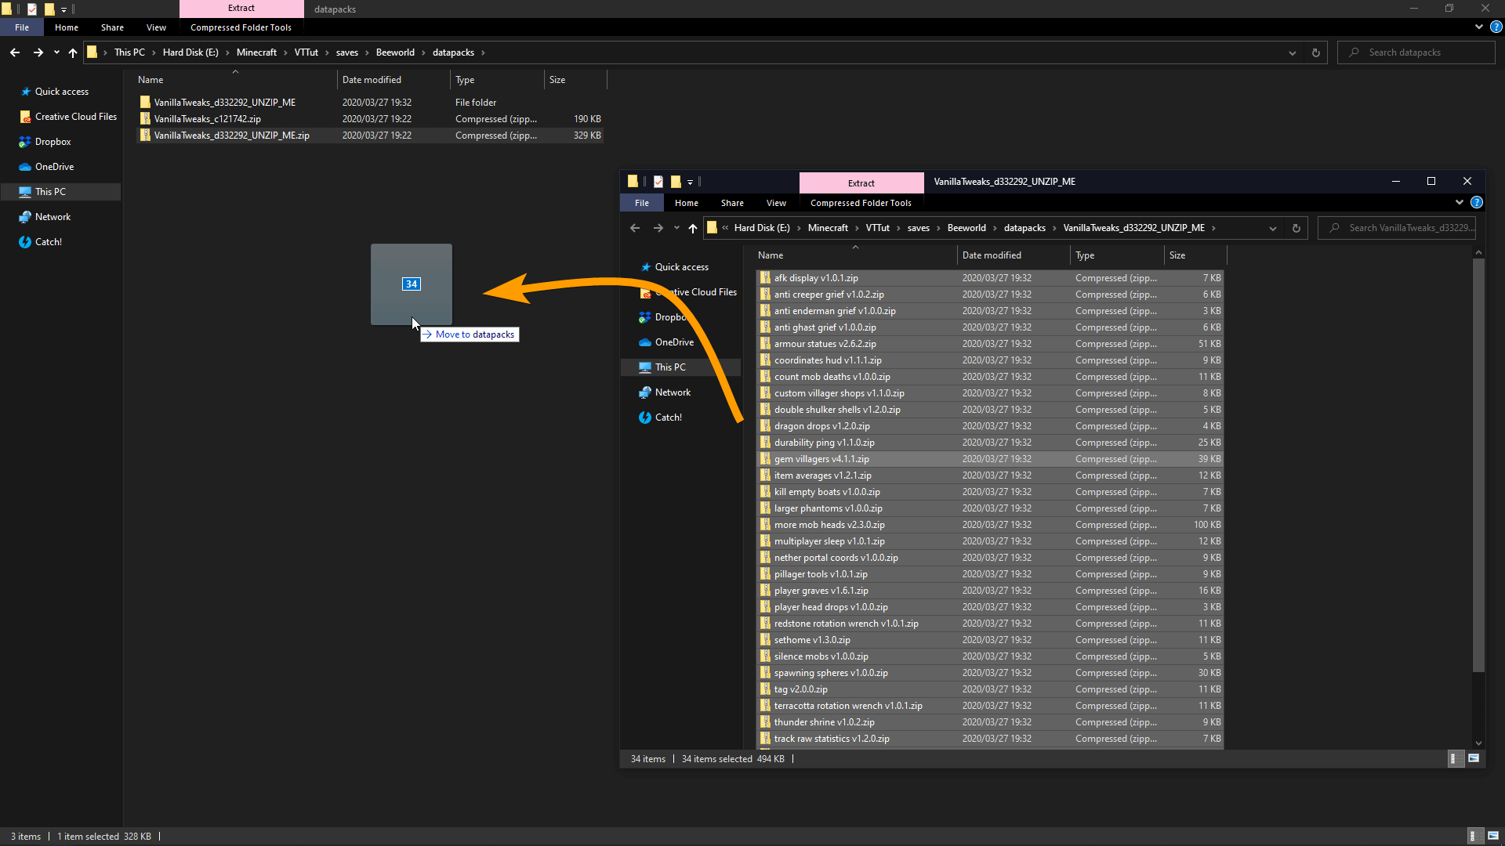Open Help icon in VanillaTweaks window

pos(1477,202)
